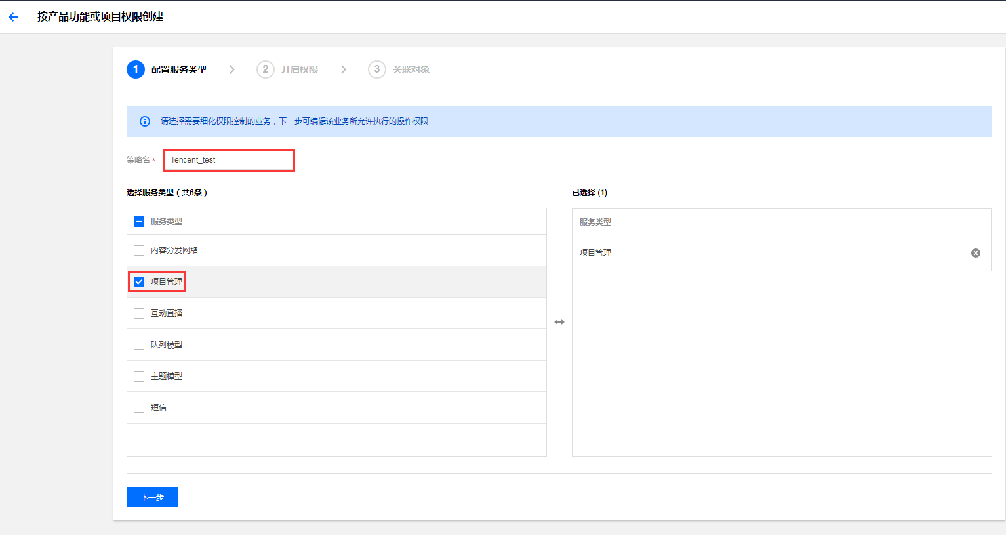Click the step 2 circle icon
This screenshot has height=535, width=1006.
coord(266,69)
